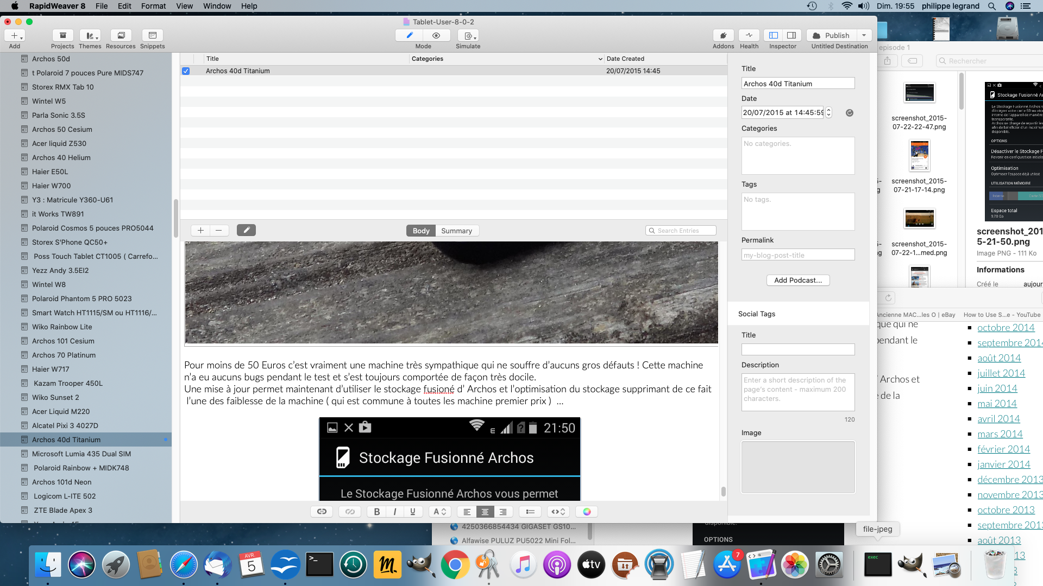Uncheck the Archos 40d Titanium entry checkbox
This screenshot has width=1043, height=586.
point(186,71)
